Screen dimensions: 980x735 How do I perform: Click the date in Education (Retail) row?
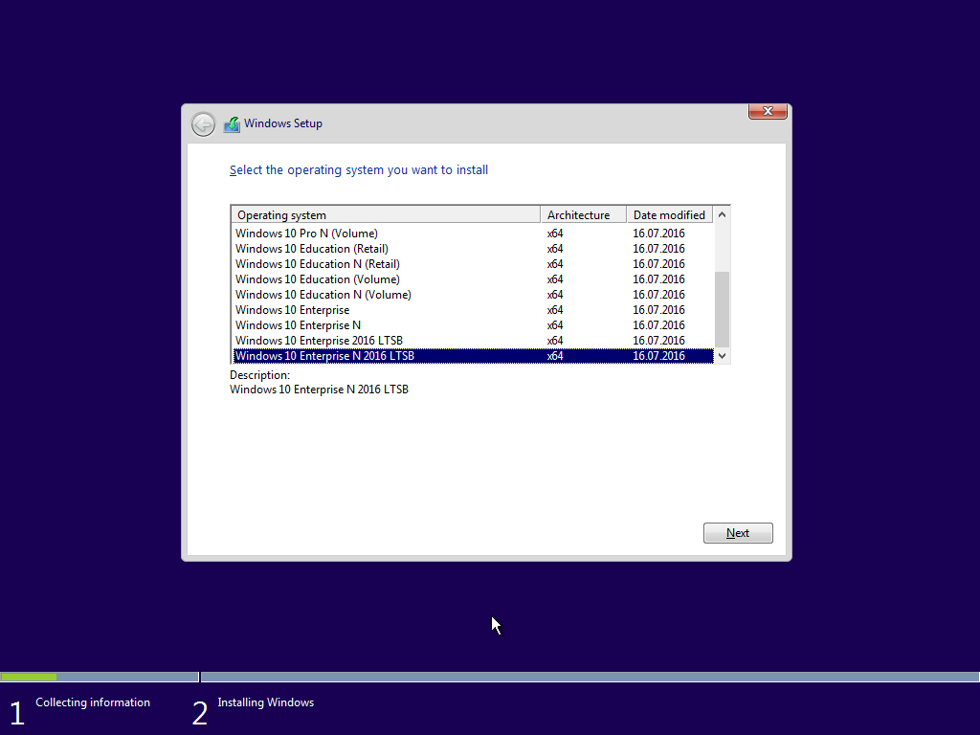click(658, 249)
